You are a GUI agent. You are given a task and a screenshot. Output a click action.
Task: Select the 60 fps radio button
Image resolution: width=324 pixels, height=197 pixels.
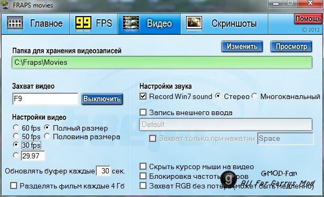click(x=16, y=128)
